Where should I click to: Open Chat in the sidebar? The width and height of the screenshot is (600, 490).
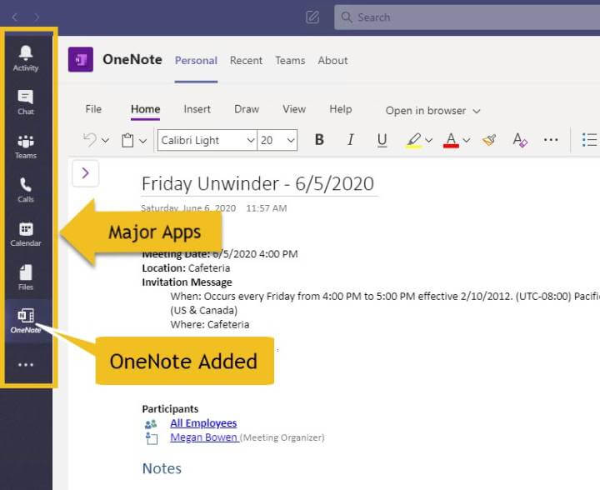pos(26,102)
